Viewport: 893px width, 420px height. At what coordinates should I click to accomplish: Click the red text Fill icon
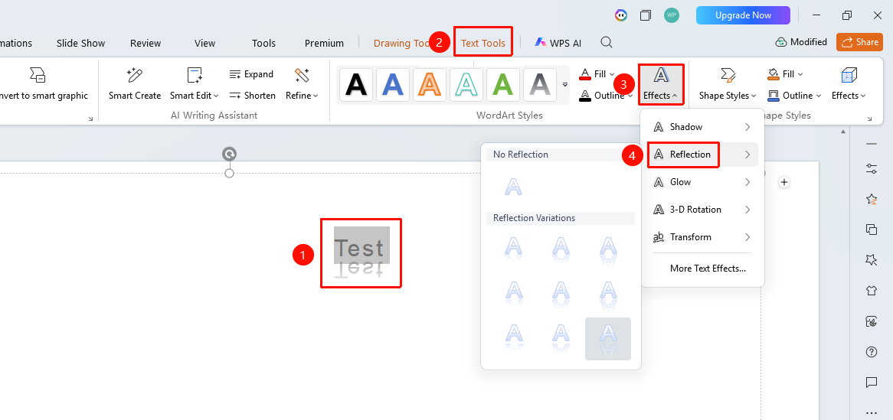click(585, 74)
